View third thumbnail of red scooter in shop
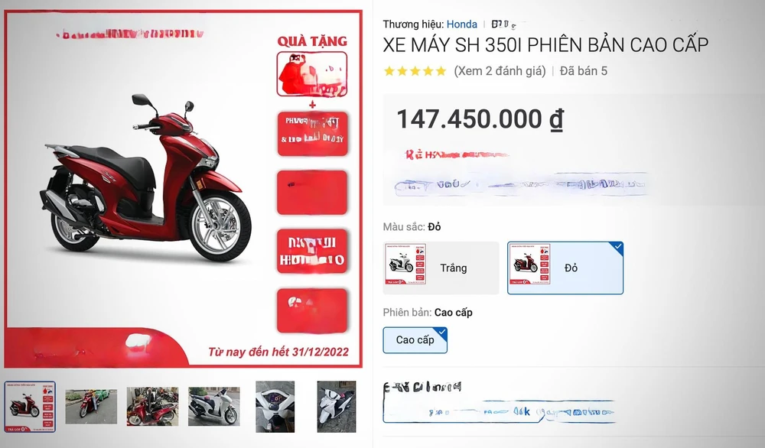The height and width of the screenshot is (448, 765). (x=153, y=407)
